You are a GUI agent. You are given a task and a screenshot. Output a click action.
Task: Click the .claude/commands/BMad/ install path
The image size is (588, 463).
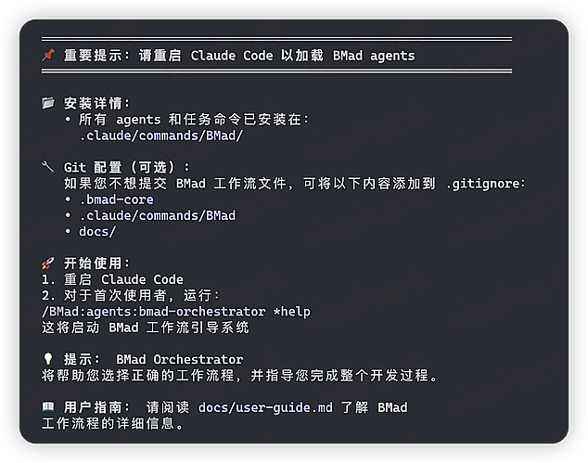(x=161, y=135)
